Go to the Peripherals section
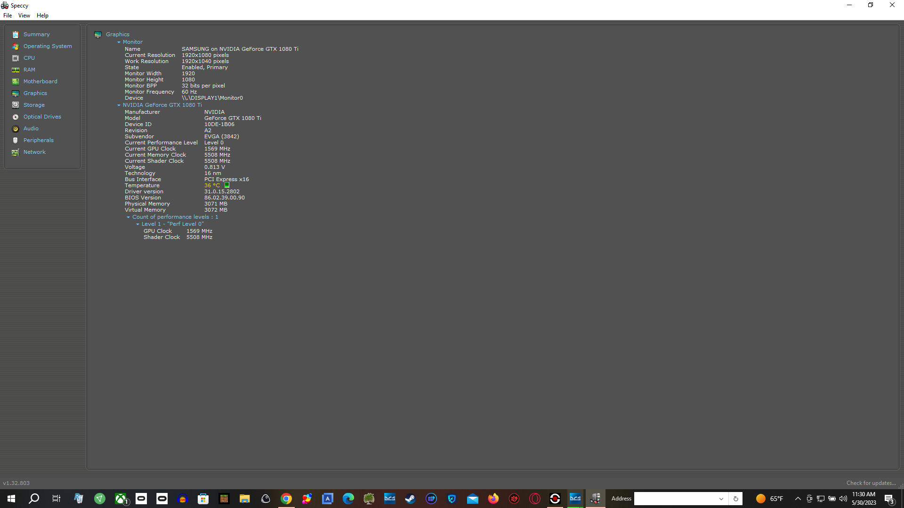This screenshot has width=904, height=508. (x=39, y=140)
